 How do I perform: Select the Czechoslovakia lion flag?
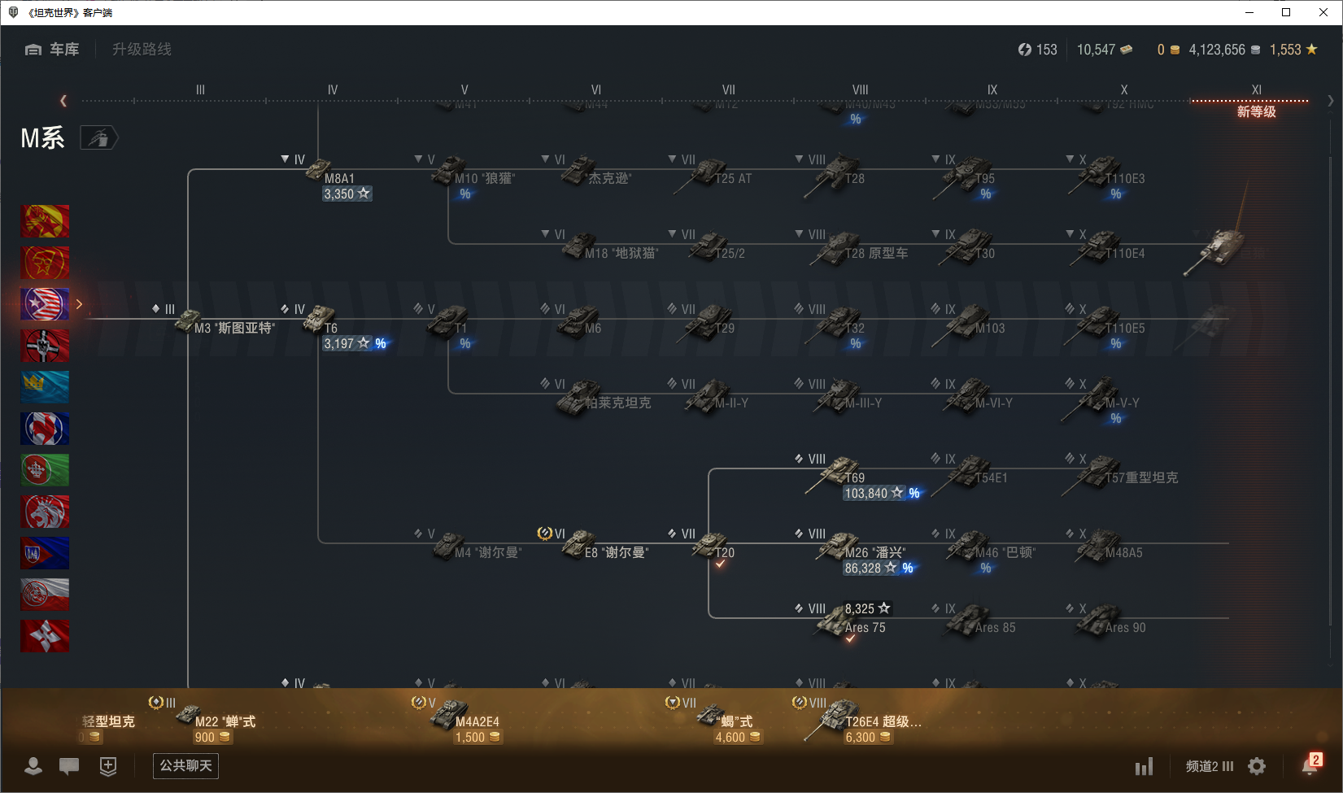click(45, 512)
